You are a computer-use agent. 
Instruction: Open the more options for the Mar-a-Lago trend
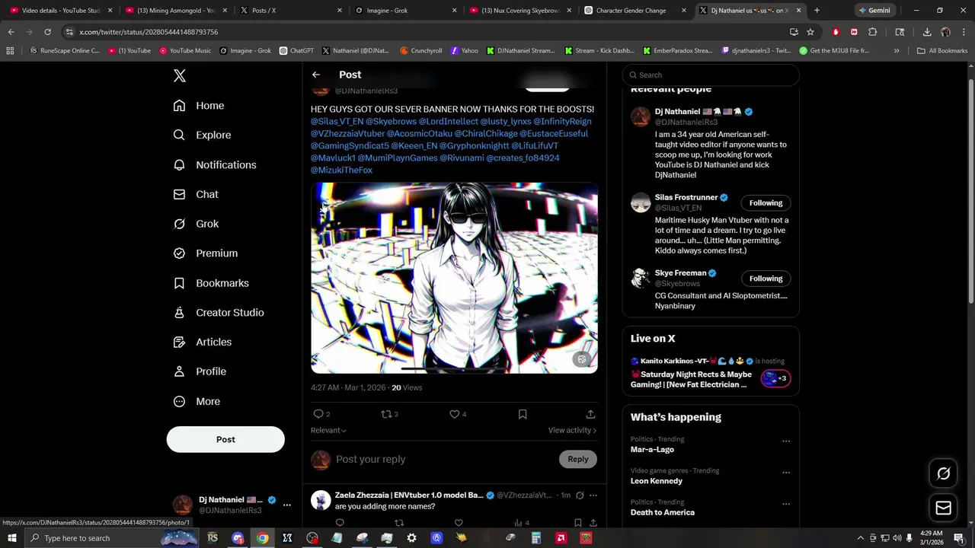786,441
